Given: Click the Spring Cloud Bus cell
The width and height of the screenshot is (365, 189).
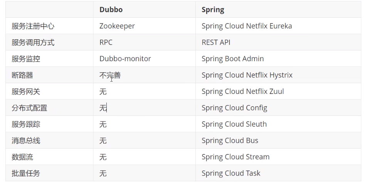Looking at the screenshot, I should point(230,140).
